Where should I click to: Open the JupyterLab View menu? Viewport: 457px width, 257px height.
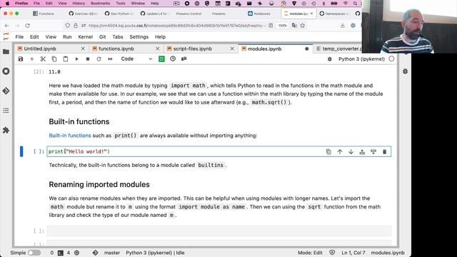51,37
